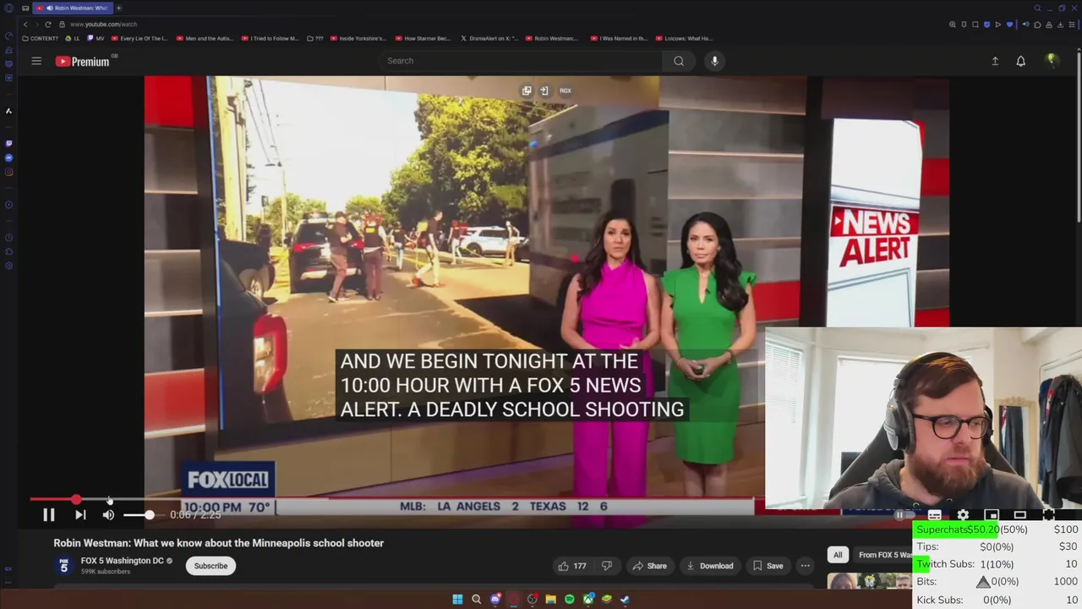Dislike the video

[606, 566]
